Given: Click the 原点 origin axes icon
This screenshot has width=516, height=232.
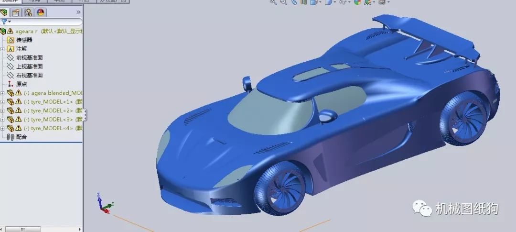Looking at the screenshot, I should (11, 84).
